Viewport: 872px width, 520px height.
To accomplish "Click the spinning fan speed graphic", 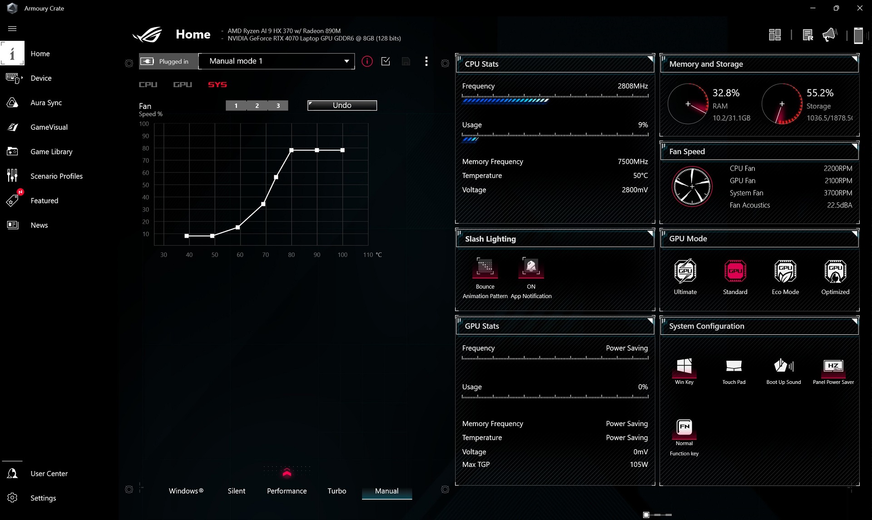I will (692, 186).
